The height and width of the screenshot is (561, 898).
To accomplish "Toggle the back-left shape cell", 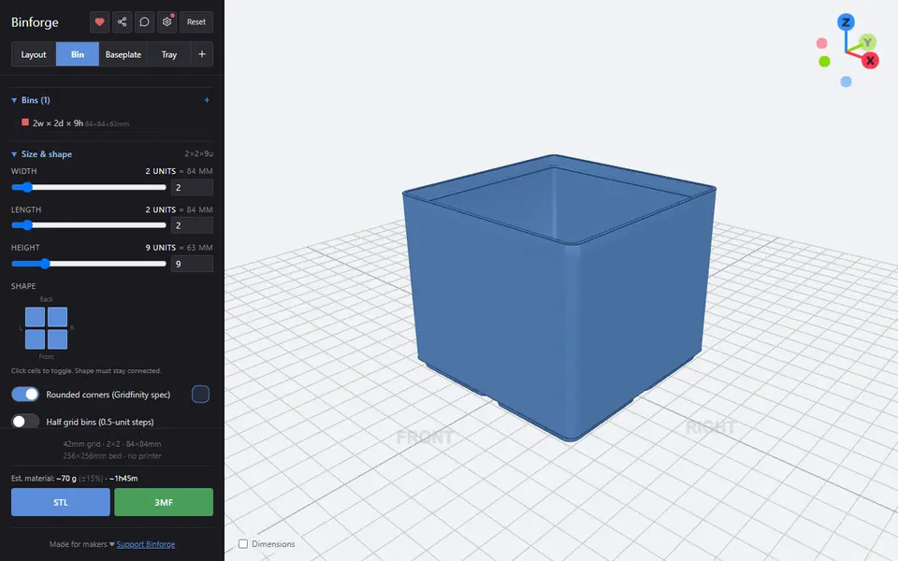I will [35, 317].
